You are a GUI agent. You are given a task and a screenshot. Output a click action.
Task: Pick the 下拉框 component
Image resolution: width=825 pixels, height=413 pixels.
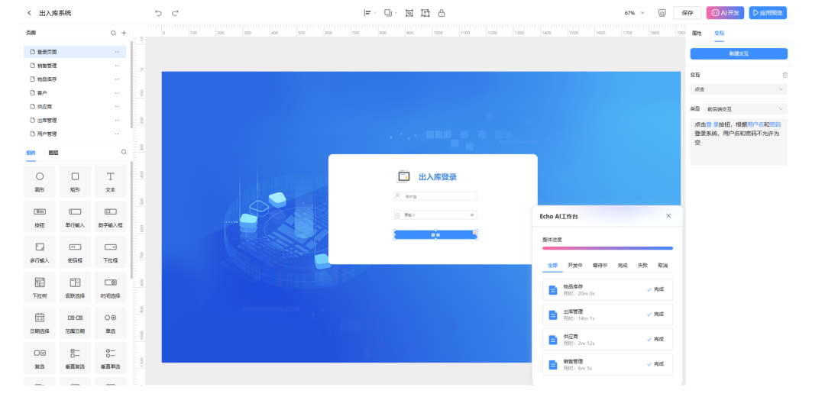pyautogui.click(x=111, y=251)
